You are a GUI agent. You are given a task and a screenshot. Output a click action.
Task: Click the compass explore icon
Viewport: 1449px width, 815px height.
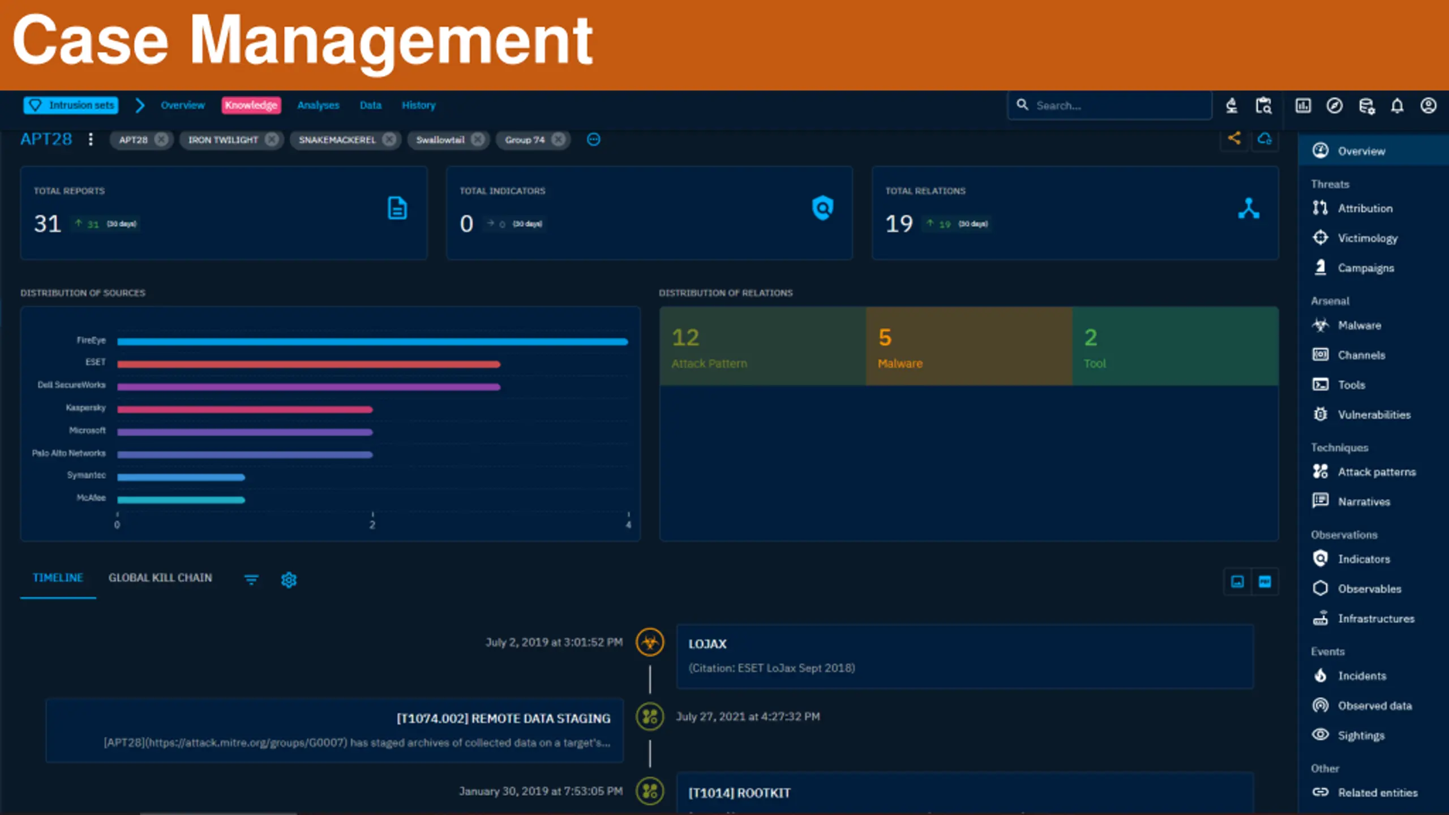[x=1335, y=106]
